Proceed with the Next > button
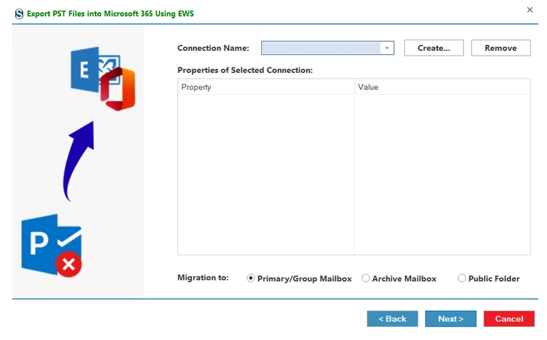Screen dimensions: 547x340 coord(450,319)
